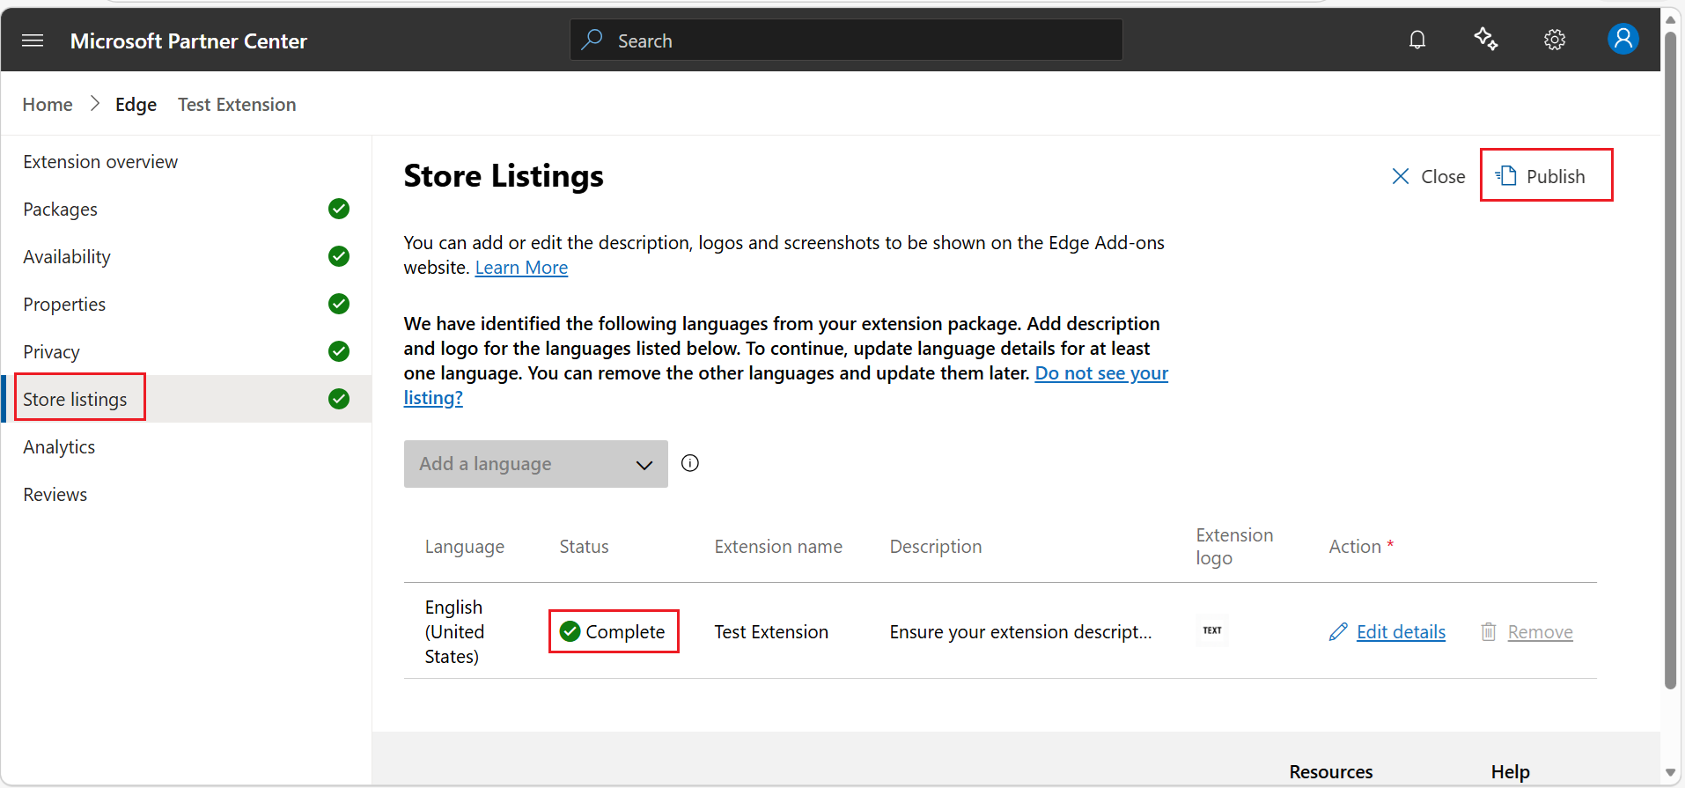This screenshot has width=1685, height=788.
Task: Click 'Test Extension' name cell
Action: pos(771,631)
